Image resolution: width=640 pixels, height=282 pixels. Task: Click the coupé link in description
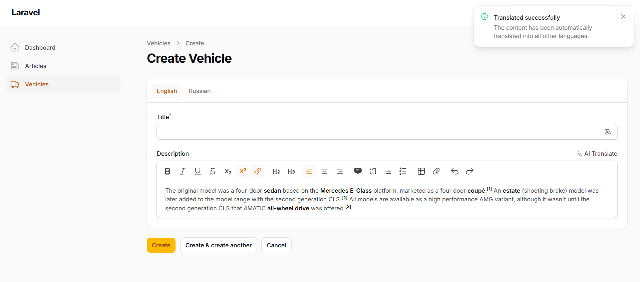coord(476,191)
